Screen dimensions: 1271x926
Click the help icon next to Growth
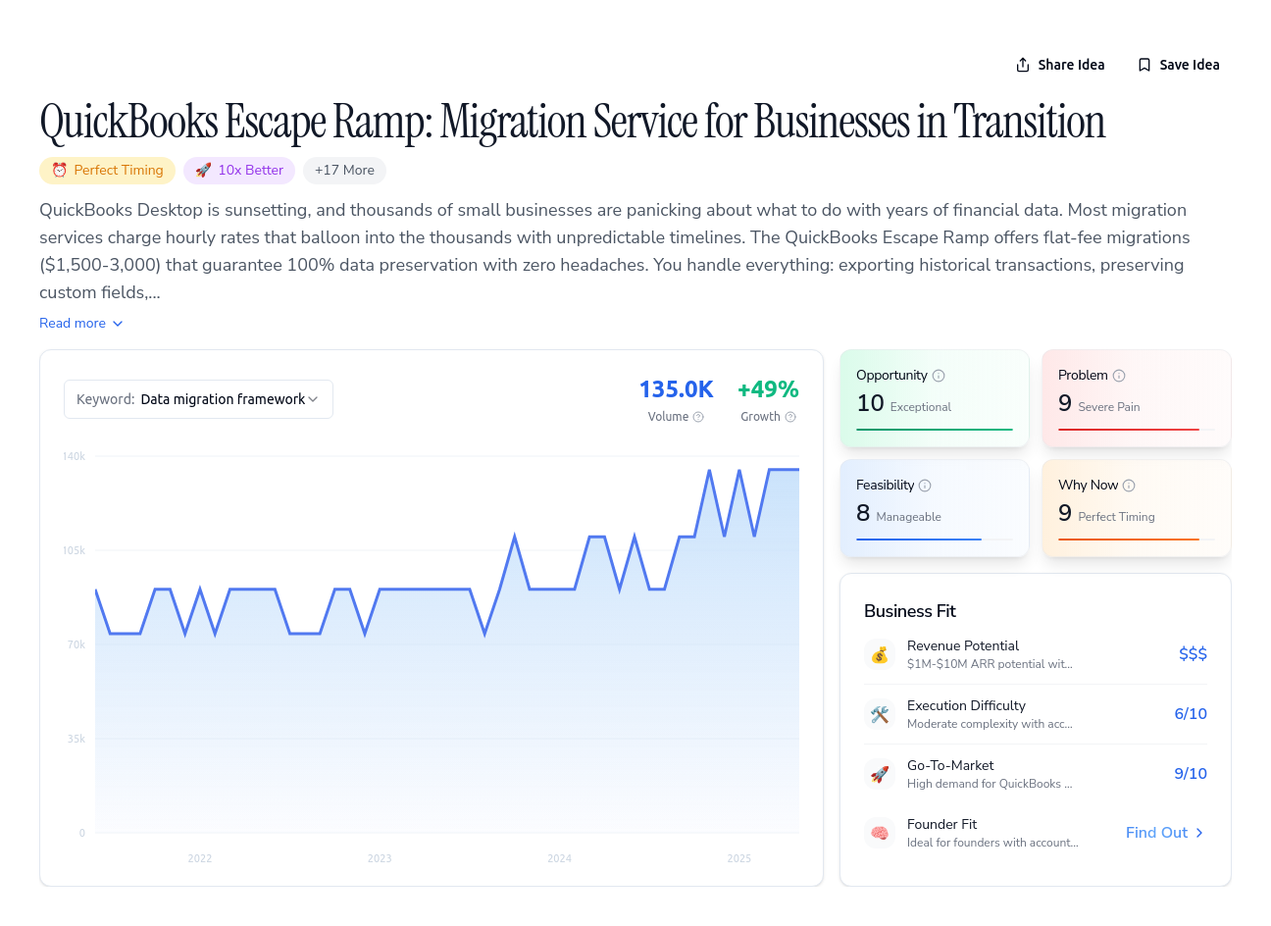(x=790, y=417)
